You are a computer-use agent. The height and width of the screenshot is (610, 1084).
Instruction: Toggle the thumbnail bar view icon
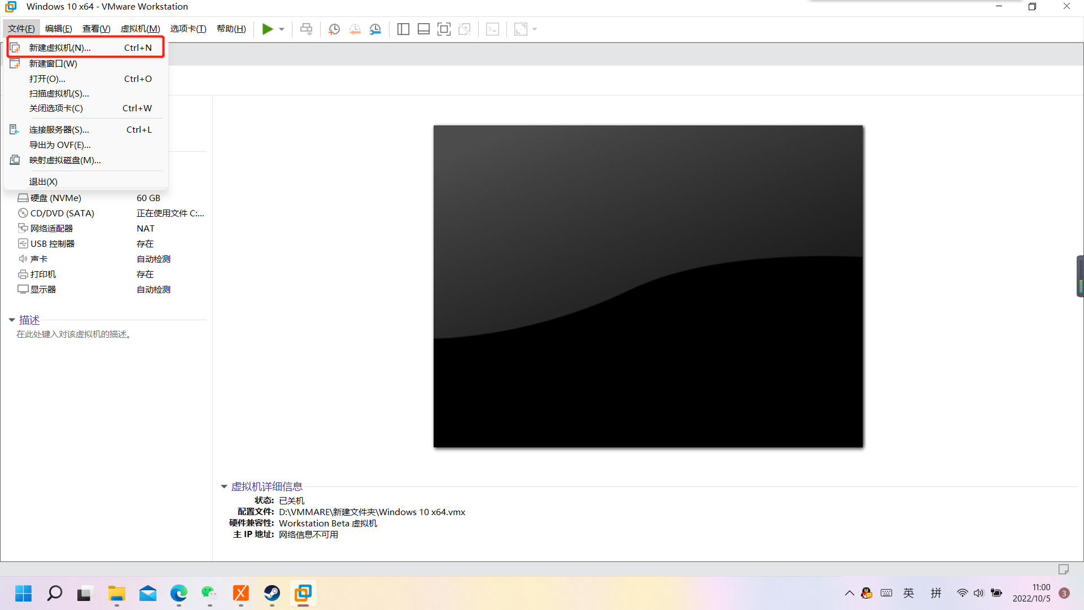click(423, 29)
